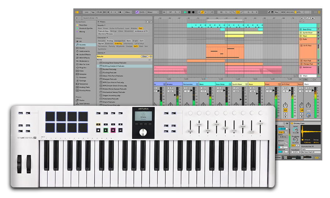Image resolution: width=330 pixels, height=198 pixels.
Task: Click the Session Record circle icon
Action: 212,12
